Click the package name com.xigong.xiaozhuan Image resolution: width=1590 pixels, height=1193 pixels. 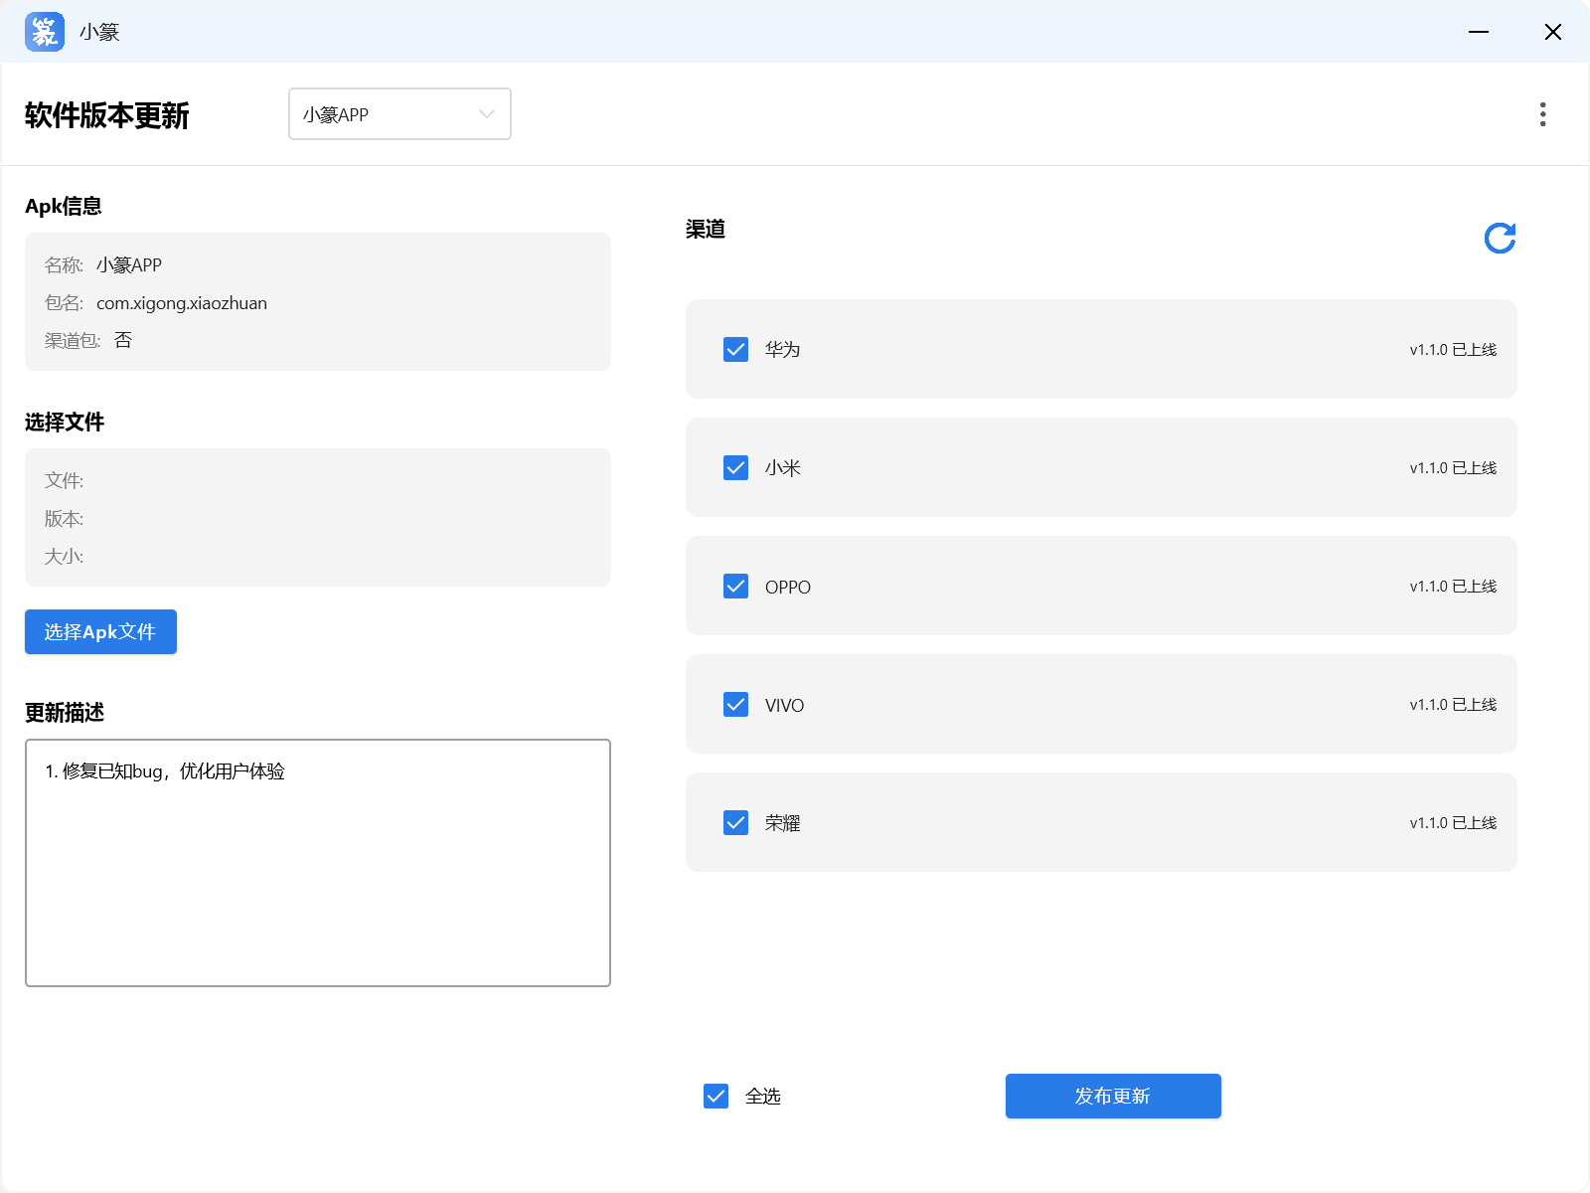[182, 303]
